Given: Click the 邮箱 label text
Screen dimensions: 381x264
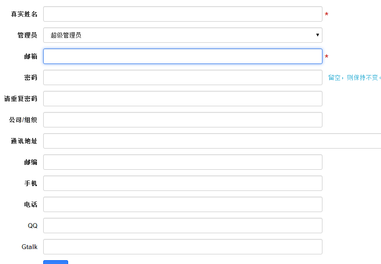Looking at the screenshot, I should click(x=31, y=56).
